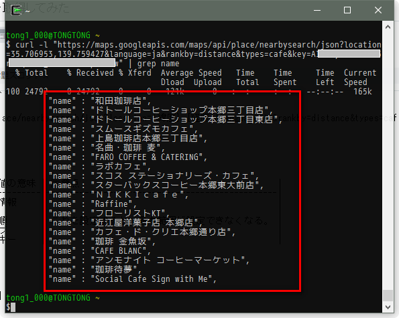Image resolution: width=399 pixels, height=318 pixels.
Task: Click the "近江屋洋菓子店 本郷店" line
Action: click(x=125, y=223)
